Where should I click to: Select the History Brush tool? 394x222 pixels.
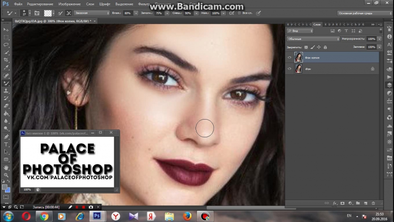(x=6, y=98)
